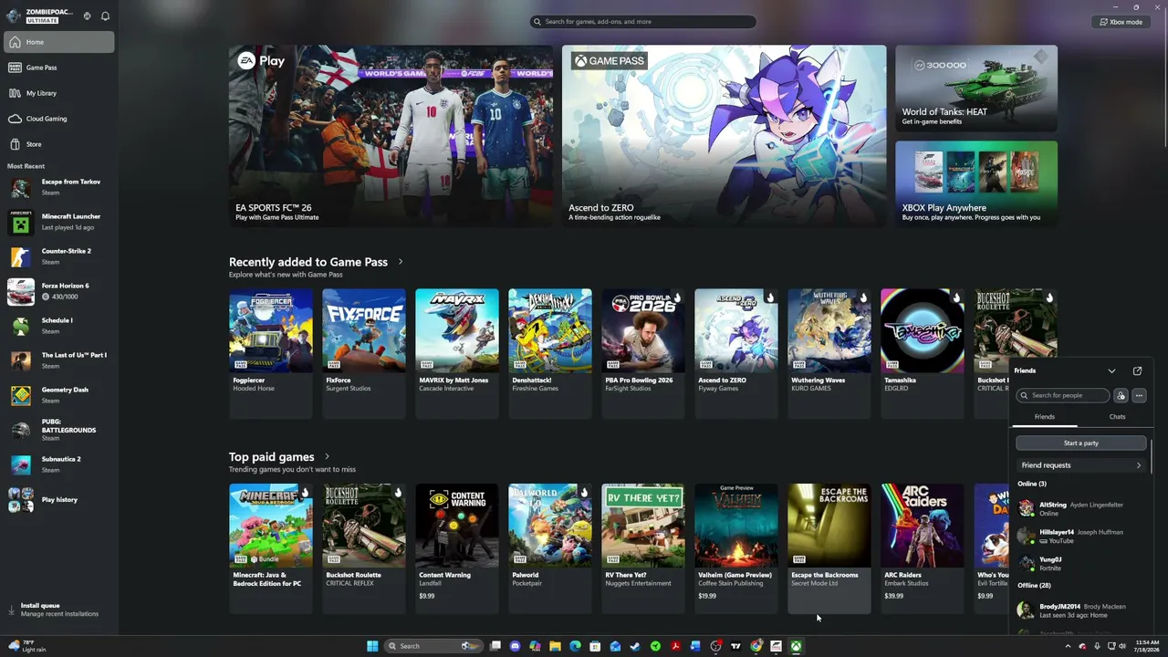Click the taskbar Search box
Screen dimensions: 1168x657
point(433,646)
